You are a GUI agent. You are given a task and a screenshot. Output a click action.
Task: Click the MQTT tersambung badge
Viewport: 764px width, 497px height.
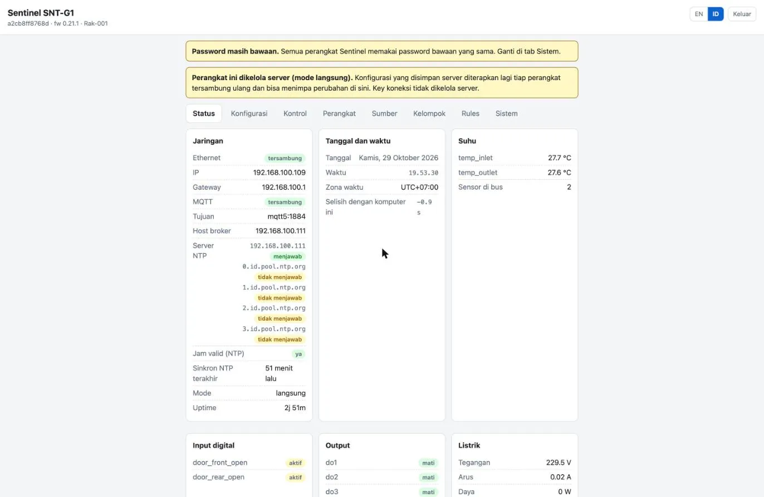[x=285, y=202]
